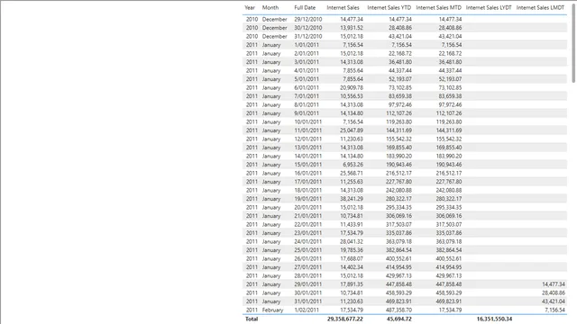Click the Internet Sales YTD column header
Viewport: 577px width, 324px height.
coord(389,7)
